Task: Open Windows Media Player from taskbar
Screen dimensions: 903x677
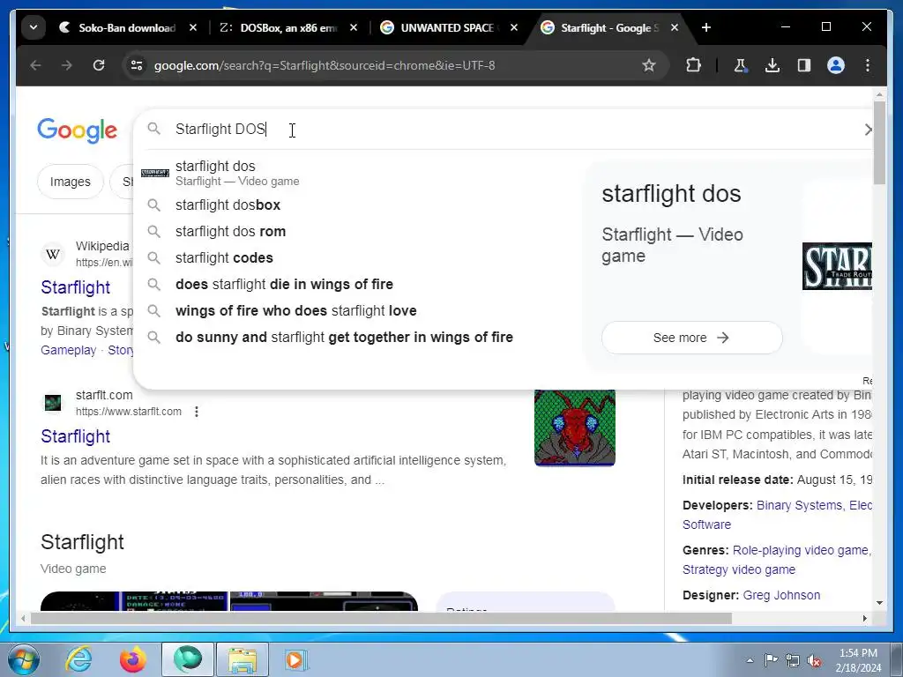Action: tap(296, 659)
